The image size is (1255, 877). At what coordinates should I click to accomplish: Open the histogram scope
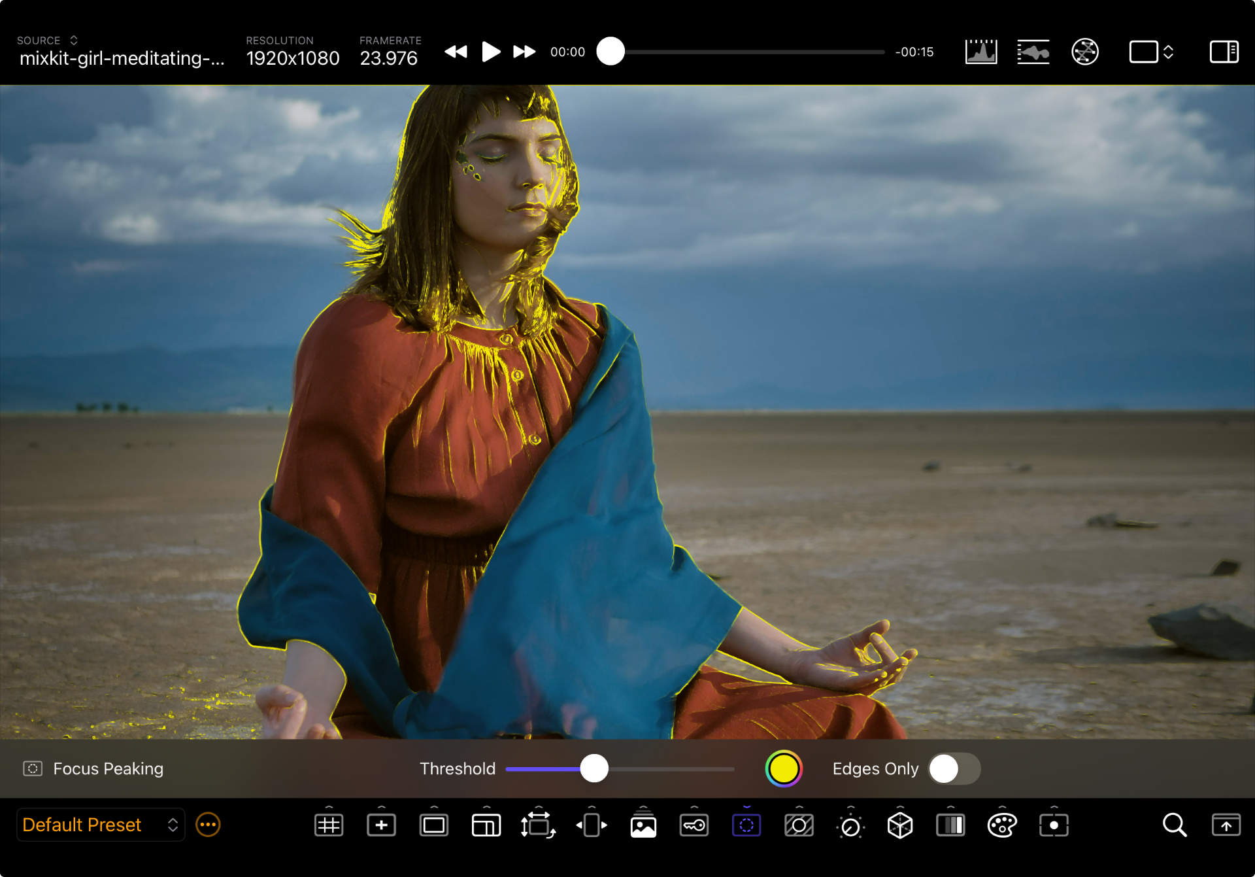[981, 52]
